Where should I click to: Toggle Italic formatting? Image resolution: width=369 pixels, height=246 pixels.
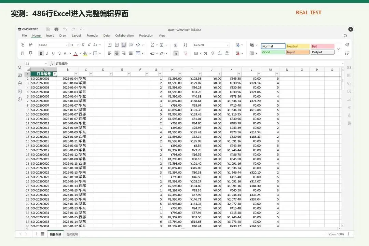click(47, 53)
